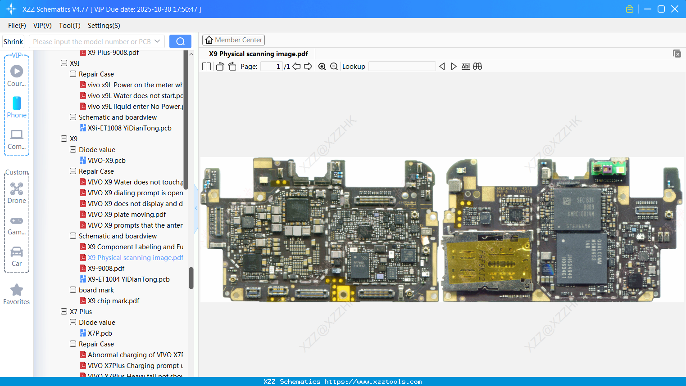Toggle the two-page layout icon
This screenshot has height=386, width=686.
click(x=206, y=67)
